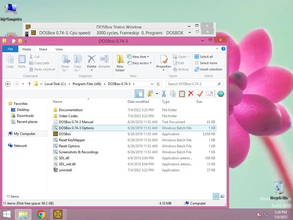Refresh the DOSBox-0.74-3 folder view
The height and width of the screenshot is (220, 293).
pos(158,84)
